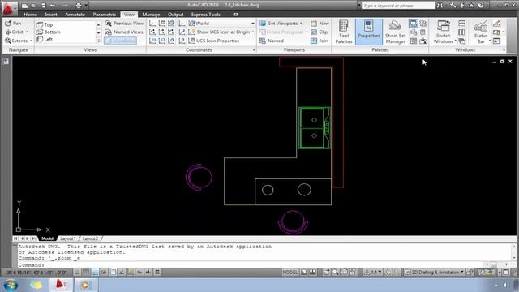Align UCS to Face icon

(171, 41)
